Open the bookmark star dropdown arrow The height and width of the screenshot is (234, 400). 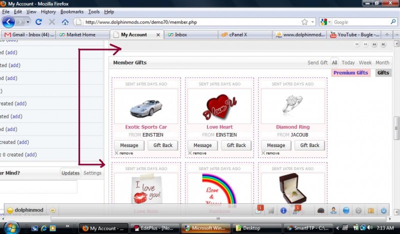point(312,22)
